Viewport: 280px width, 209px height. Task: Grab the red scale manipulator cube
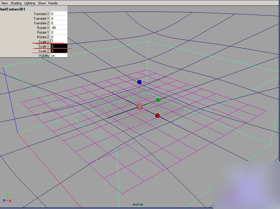(157, 115)
